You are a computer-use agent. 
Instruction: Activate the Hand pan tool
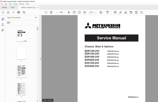point(74,12)
